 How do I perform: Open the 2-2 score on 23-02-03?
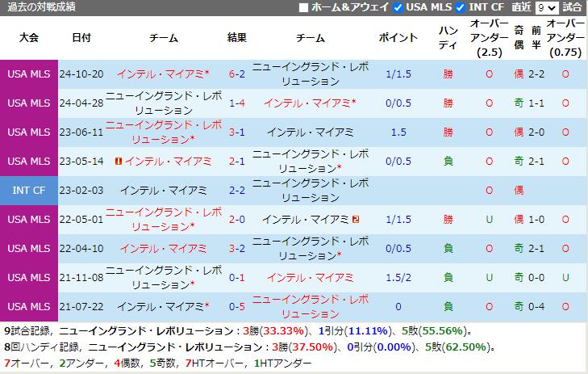tap(237, 191)
